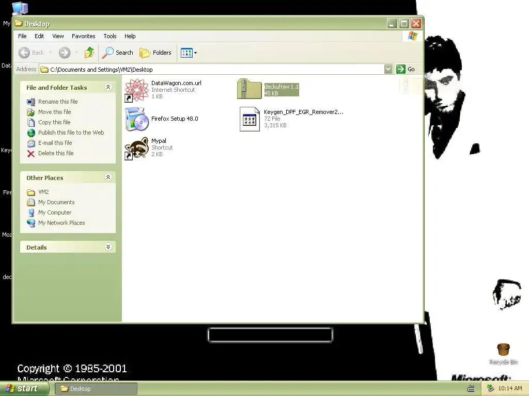The image size is (529, 396).
Task: Open the Favorites menu
Action: (x=83, y=36)
